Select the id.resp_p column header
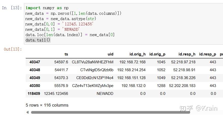223x117 pixels. point(207,54)
